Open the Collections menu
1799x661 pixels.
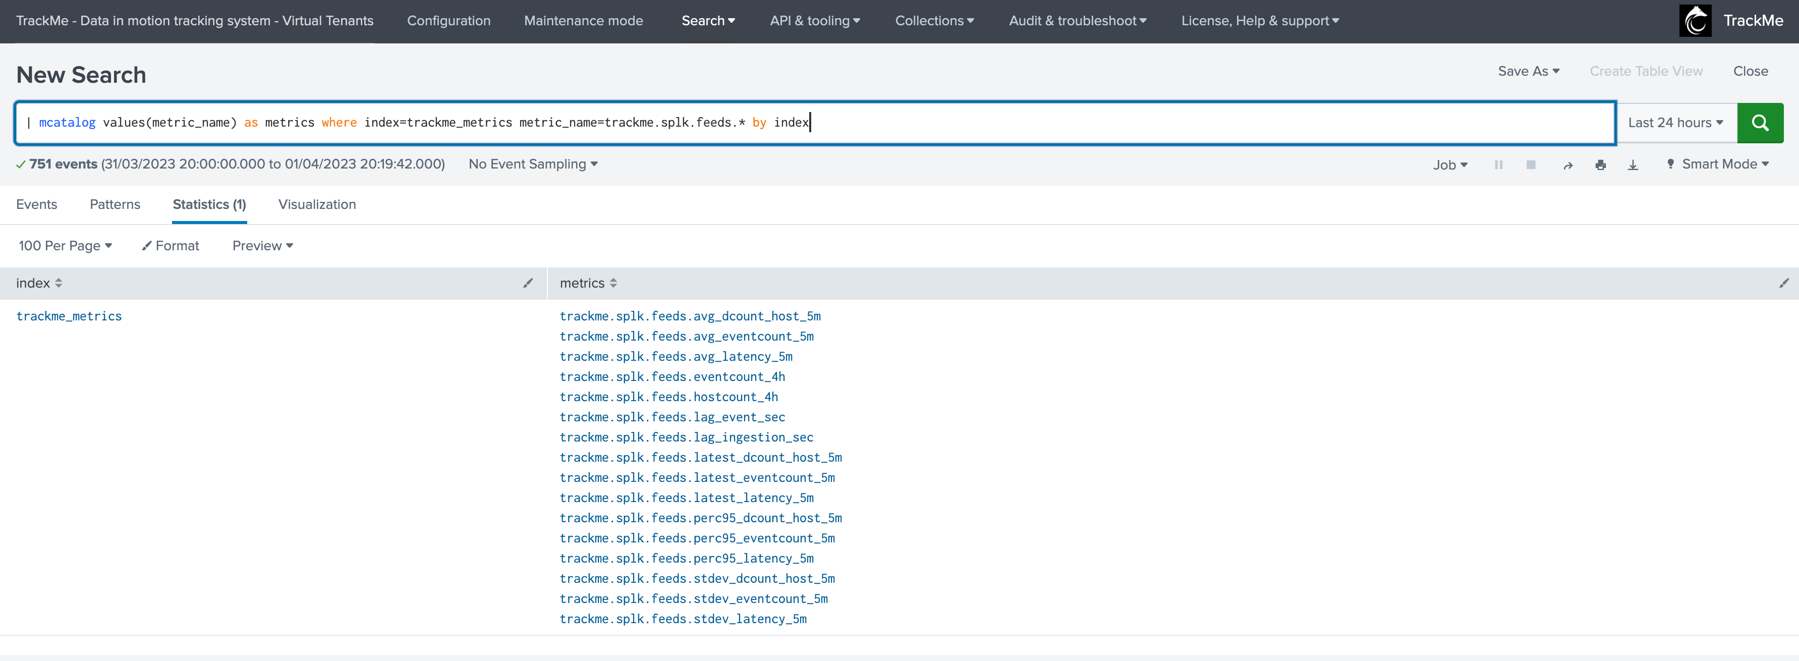click(x=934, y=21)
